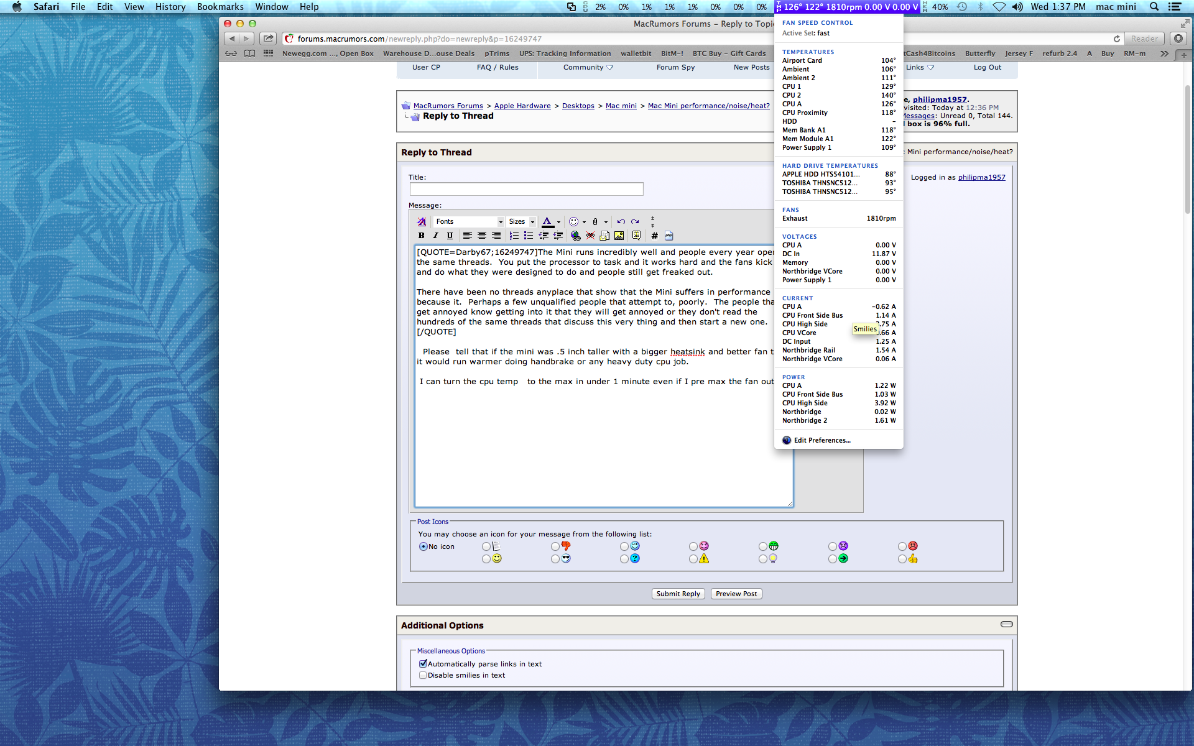Insert an ordered list
The image size is (1194, 746).
tap(514, 236)
